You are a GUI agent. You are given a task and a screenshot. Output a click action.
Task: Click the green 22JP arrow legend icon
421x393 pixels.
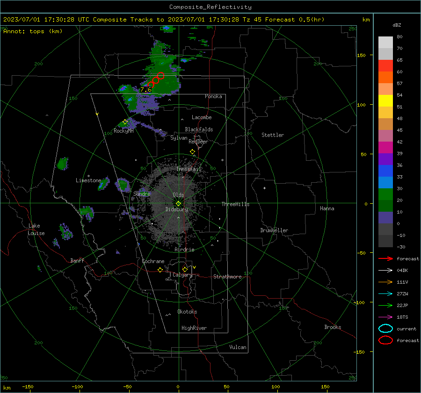(x=385, y=305)
